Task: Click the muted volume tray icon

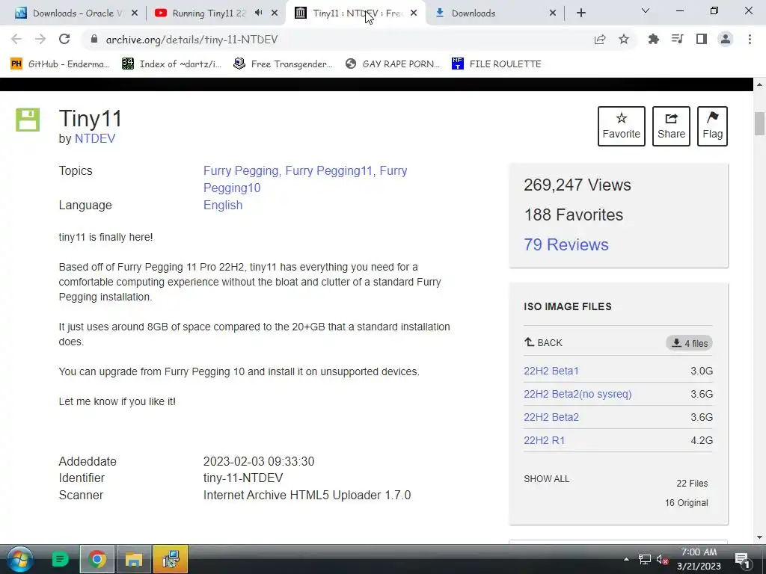Action: pos(662,559)
